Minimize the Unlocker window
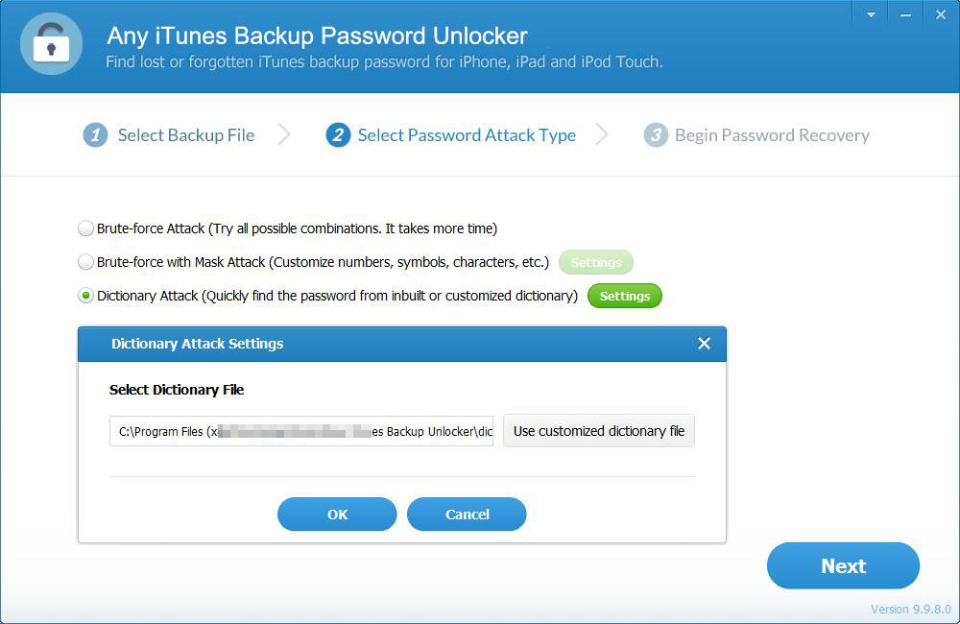960x624 pixels. (905, 14)
